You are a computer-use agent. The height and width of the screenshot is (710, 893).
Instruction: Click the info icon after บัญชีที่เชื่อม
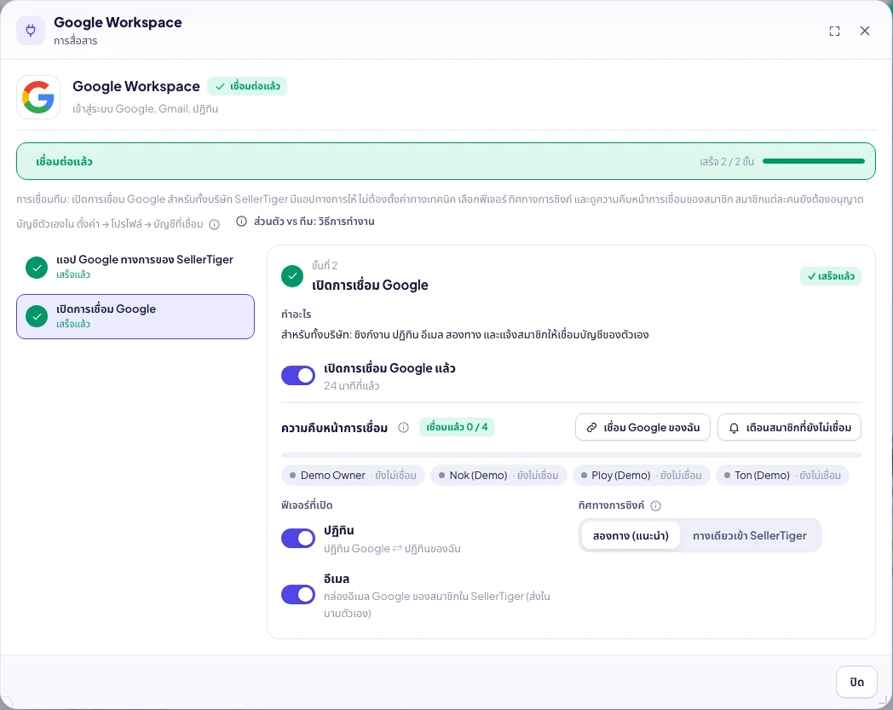(214, 224)
